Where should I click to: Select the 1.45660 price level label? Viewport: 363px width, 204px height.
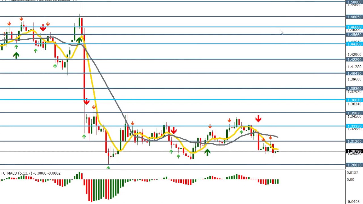coord(354,35)
